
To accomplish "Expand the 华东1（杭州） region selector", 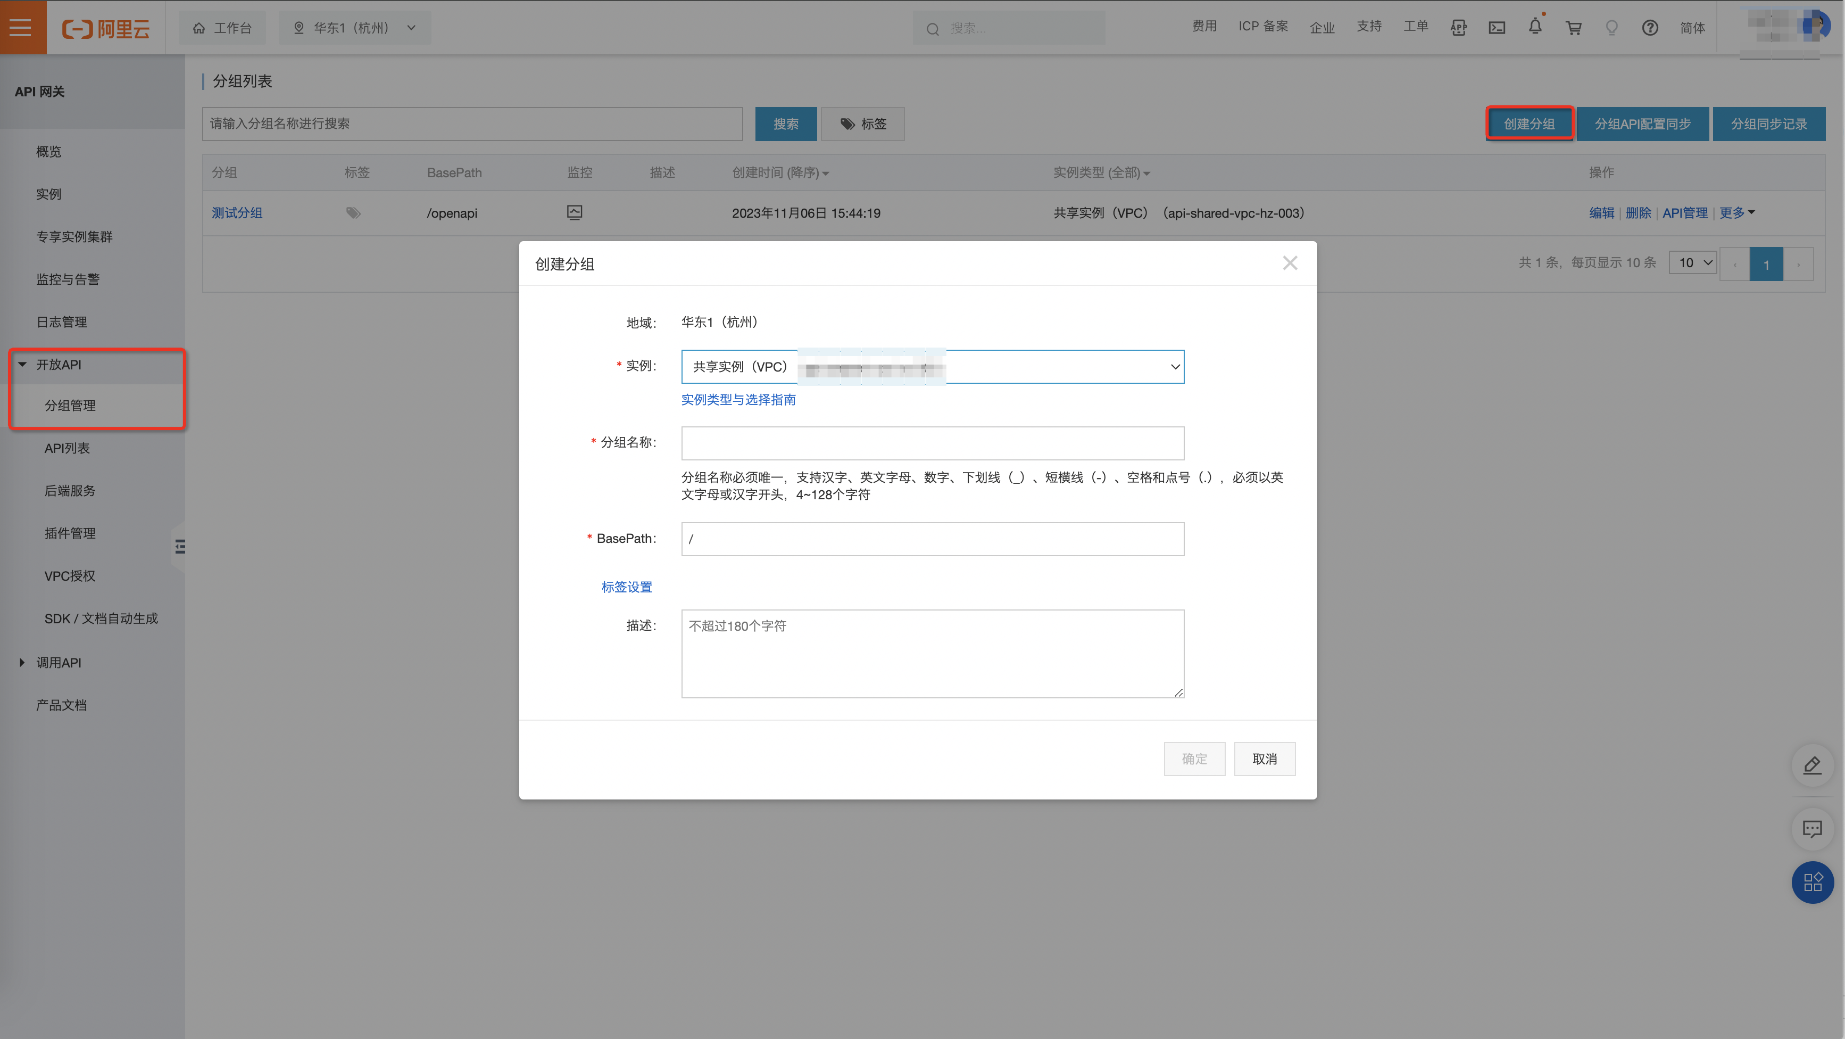I will click(354, 28).
